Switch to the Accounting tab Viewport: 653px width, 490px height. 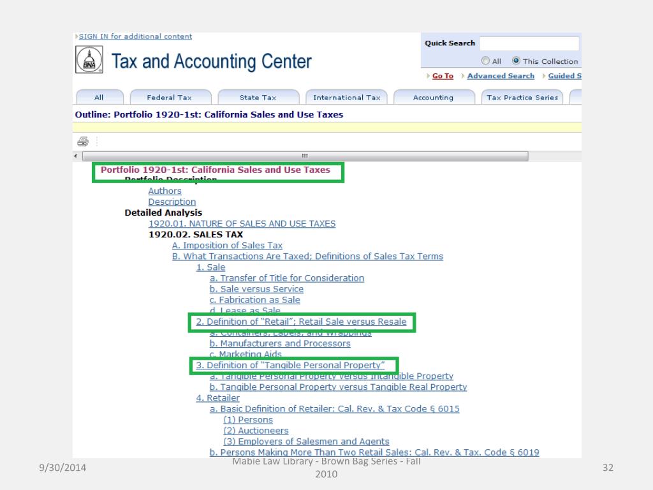(433, 98)
